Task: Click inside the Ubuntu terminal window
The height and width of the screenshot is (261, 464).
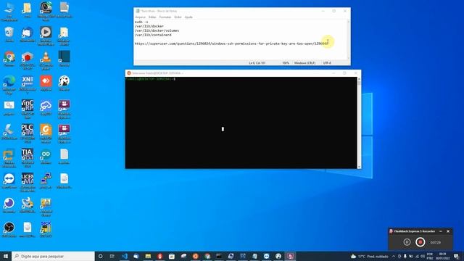Action: click(241, 123)
